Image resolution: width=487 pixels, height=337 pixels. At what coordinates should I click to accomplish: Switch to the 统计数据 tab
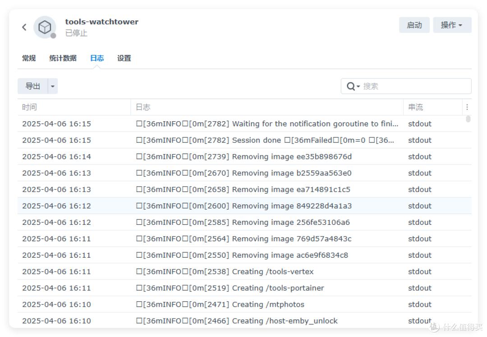coord(63,58)
